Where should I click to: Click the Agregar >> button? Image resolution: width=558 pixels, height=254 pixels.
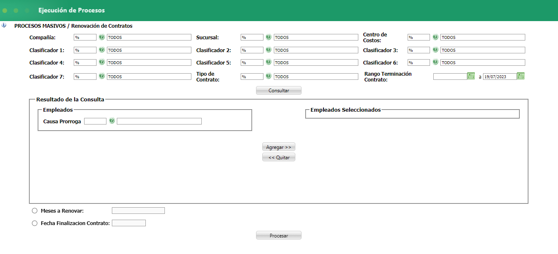[x=279, y=147]
